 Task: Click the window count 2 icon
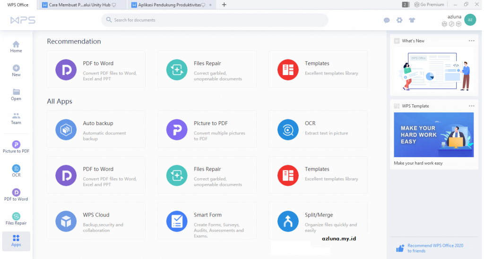click(405, 5)
